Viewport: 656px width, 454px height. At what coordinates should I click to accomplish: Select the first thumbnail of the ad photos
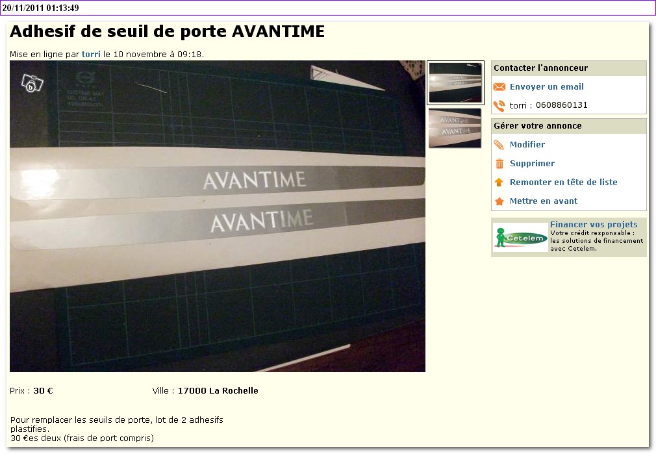(455, 82)
